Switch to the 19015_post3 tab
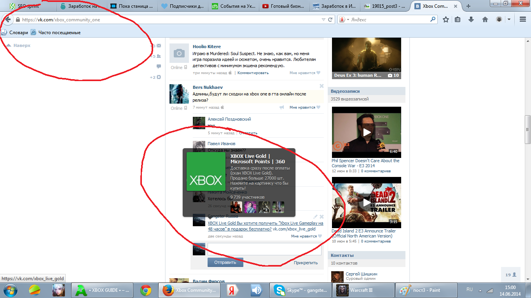The image size is (531, 298). point(385,6)
